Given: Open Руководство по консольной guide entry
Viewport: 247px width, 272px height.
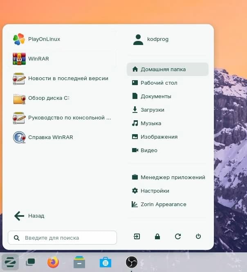Looking at the screenshot, I should click(x=63, y=118).
